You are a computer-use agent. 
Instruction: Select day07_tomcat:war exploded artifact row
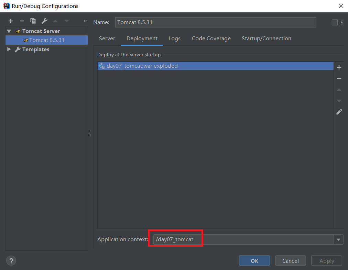point(216,66)
